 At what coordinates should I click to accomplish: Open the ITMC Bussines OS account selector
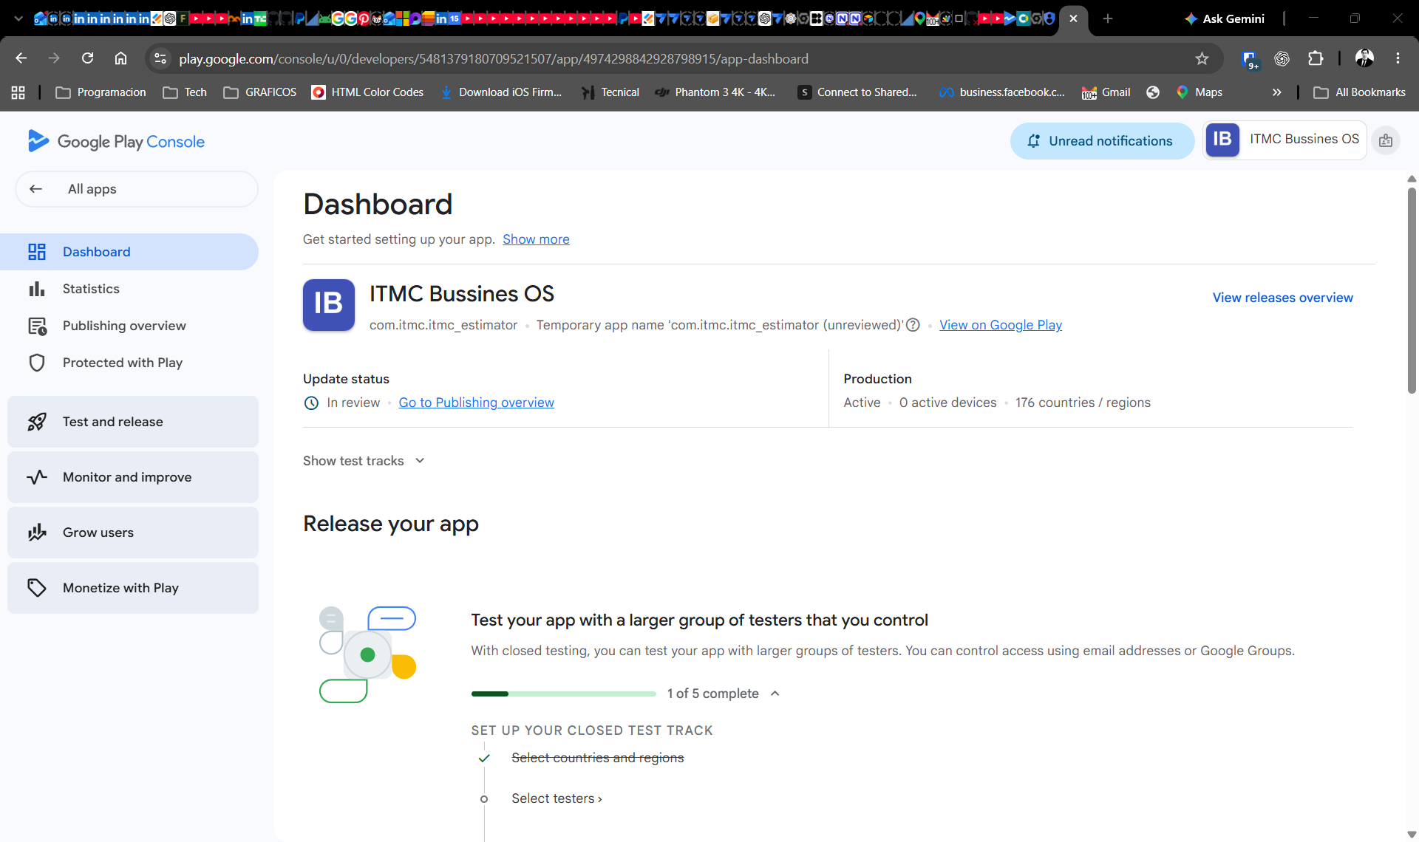[1284, 140]
